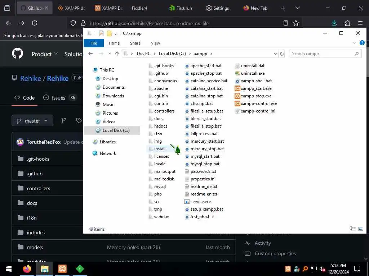The width and height of the screenshot is (369, 276).
Task: Open the .git-hooks folder on GitHub
Action: (x=38, y=159)
